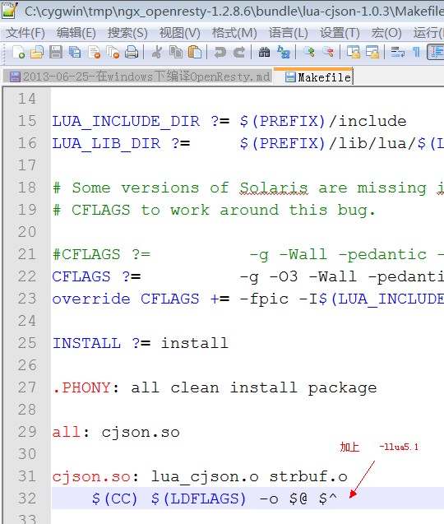This screenshot has height=524, width=444.
Task: Click the Zoom Out magnifier icon
Action: tap(328, 53)
